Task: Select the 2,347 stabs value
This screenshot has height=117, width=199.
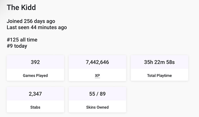Action: (35, 94)
